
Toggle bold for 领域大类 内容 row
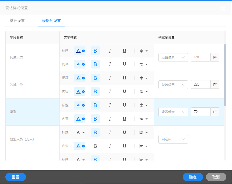(x=95, y=64)
